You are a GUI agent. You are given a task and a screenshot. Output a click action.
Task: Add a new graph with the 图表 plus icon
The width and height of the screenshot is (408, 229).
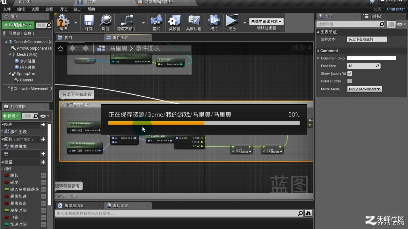(43, 125)
